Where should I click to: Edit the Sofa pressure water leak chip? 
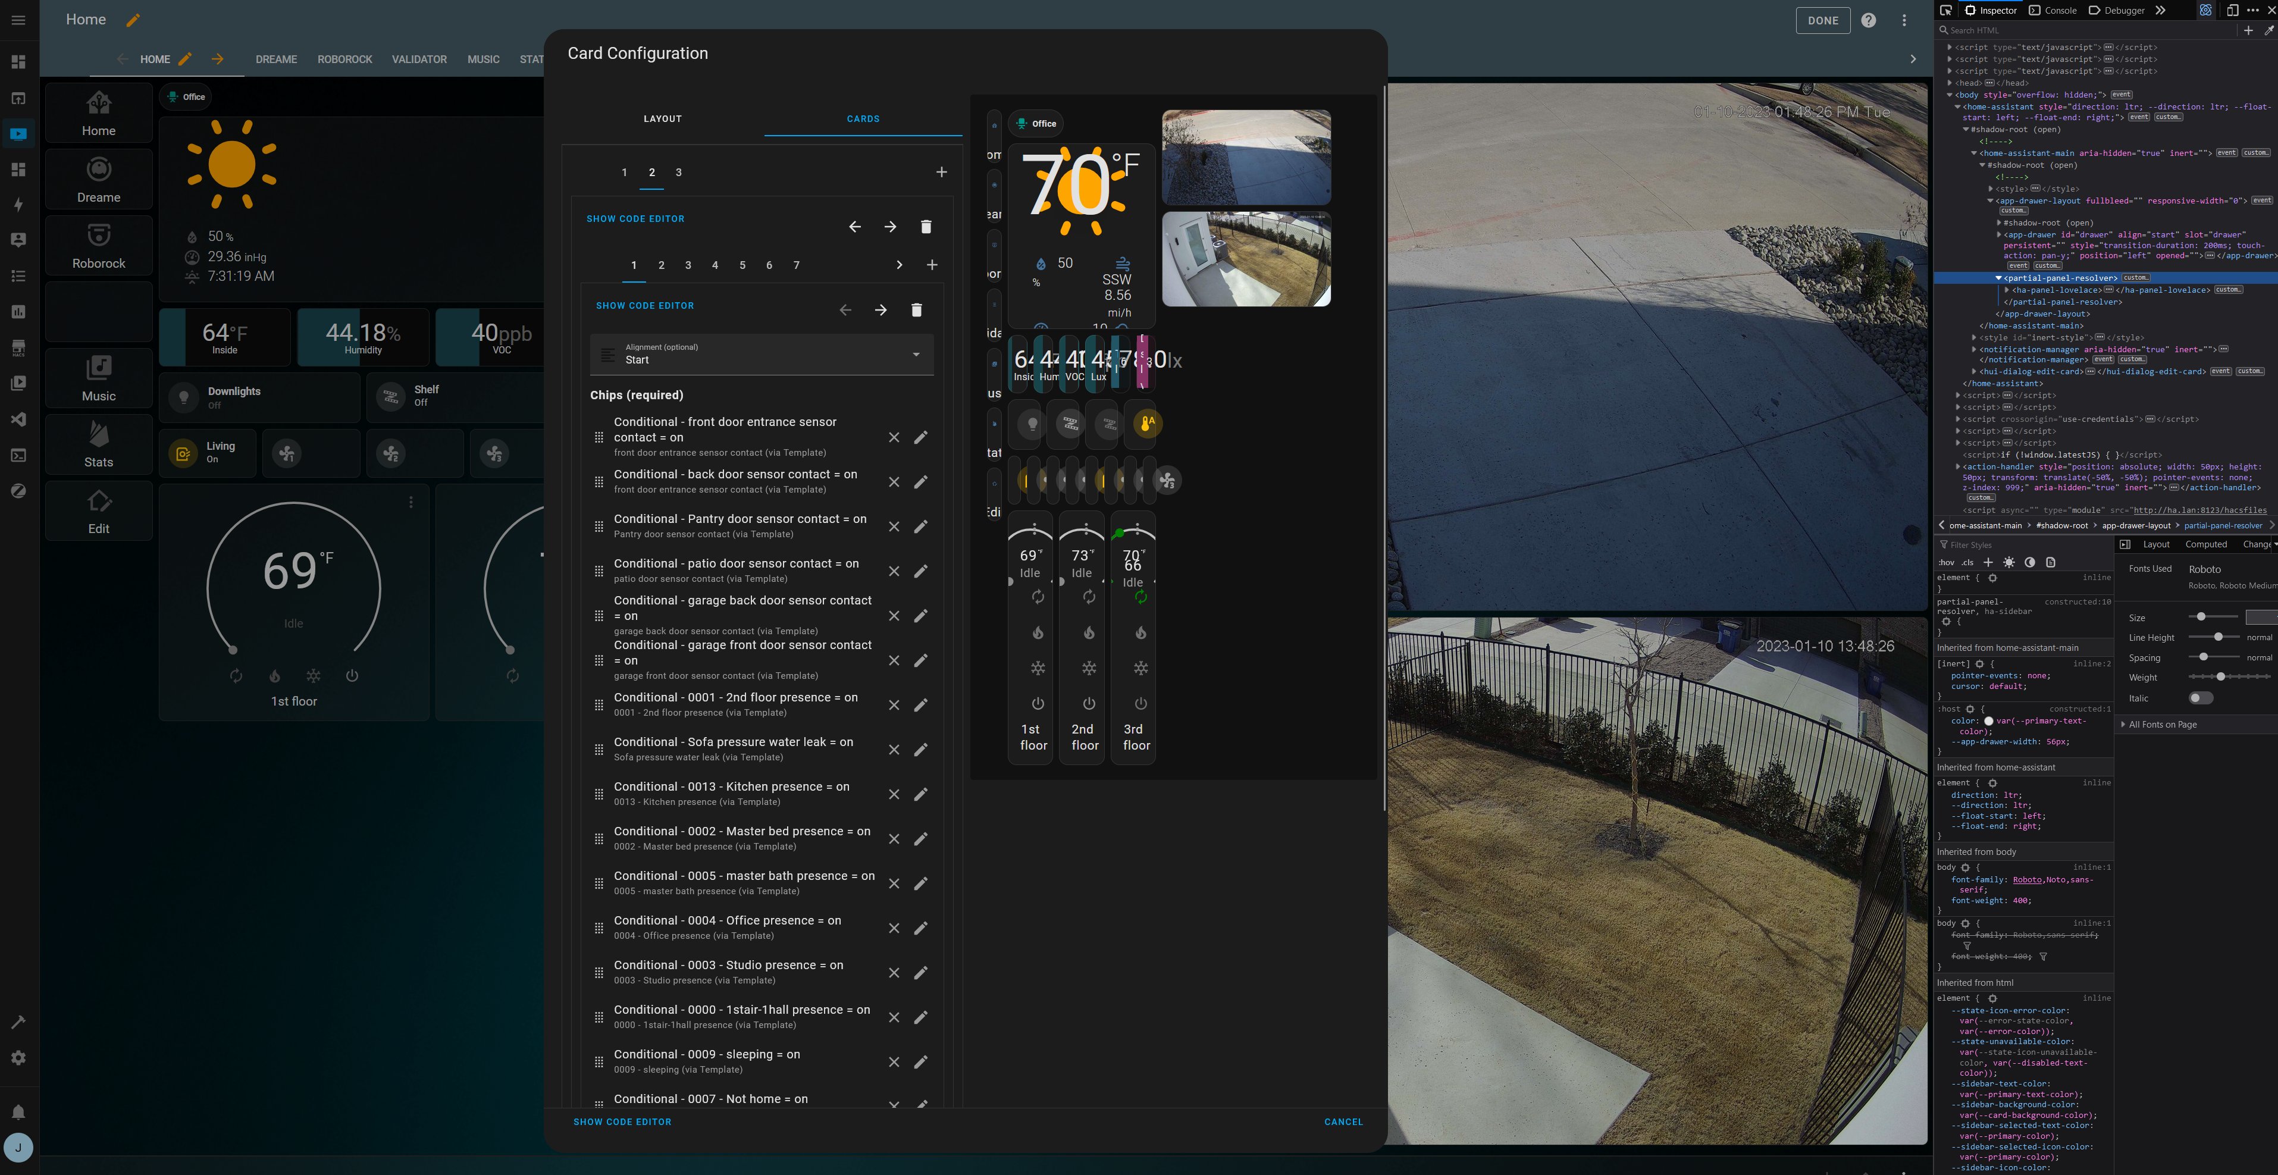coord(920,749)
